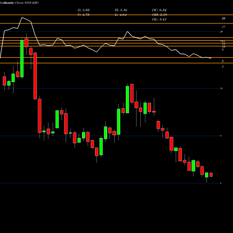Screen dimensions: 233x233
Task: Click the OH: 2.58 reading
Action: point(159,15)
